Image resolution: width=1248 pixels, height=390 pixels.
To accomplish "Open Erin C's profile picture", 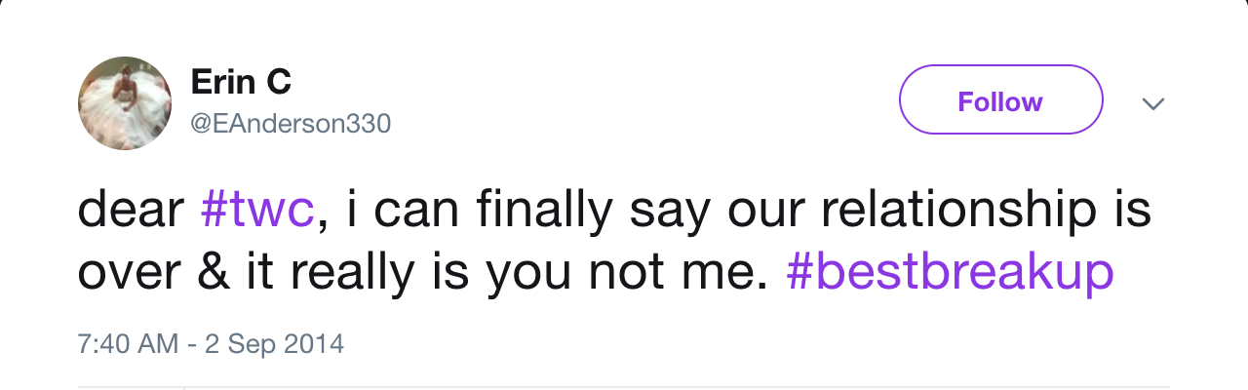I will 125,102.
